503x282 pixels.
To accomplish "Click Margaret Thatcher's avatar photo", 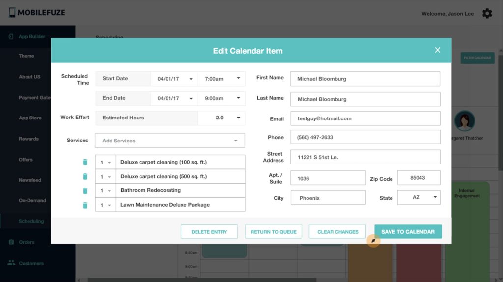I will (x=464, y=121).
